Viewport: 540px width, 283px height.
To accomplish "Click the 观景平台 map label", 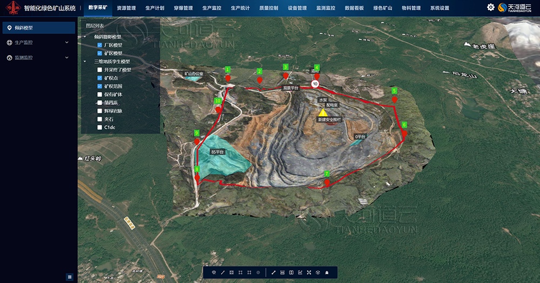I will (291, 88).
